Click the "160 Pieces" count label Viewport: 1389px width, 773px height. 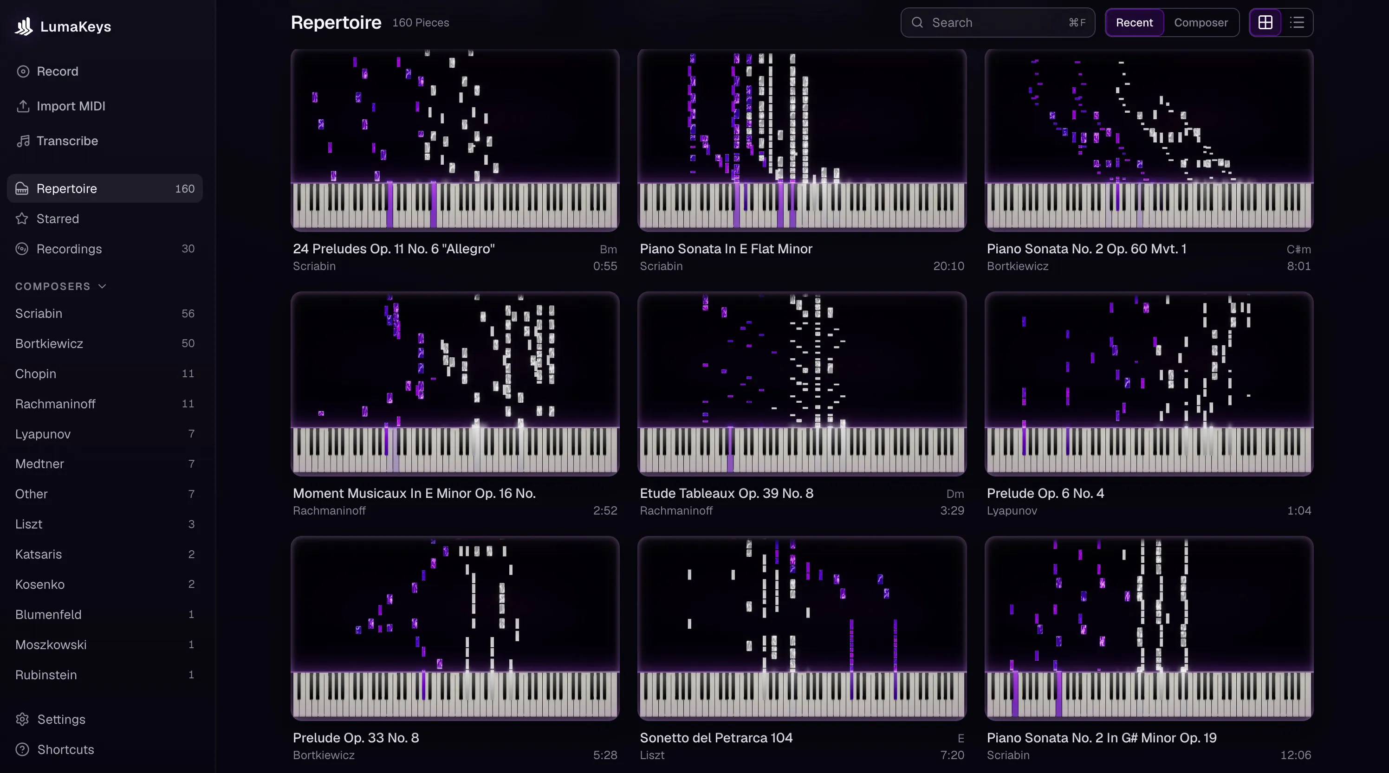(x=421, y=23)
